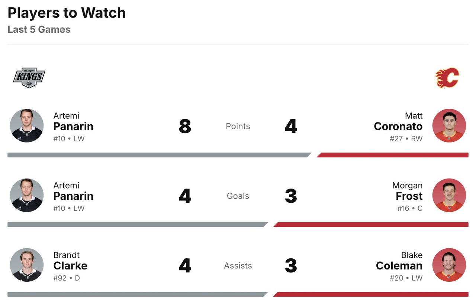Click the Players to Watch heading
Viewport: 476px width, 304px height.
pyautogui.click(x=67, y=13)
